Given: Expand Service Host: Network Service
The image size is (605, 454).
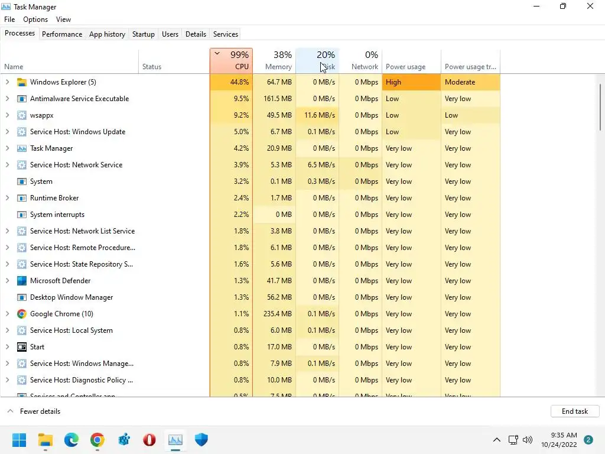Looking at the screenshot, I should [x=7, y=165].
